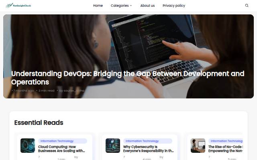Open the Cloud Computing article thumbnail
The image size is (257, 160).
pyautogui.click(x=28, y=146)
